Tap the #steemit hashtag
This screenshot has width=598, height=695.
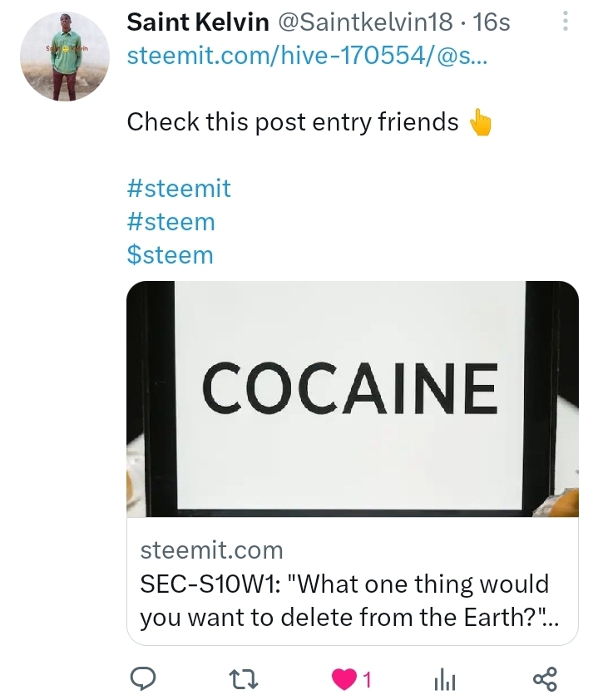click(179, 189)
